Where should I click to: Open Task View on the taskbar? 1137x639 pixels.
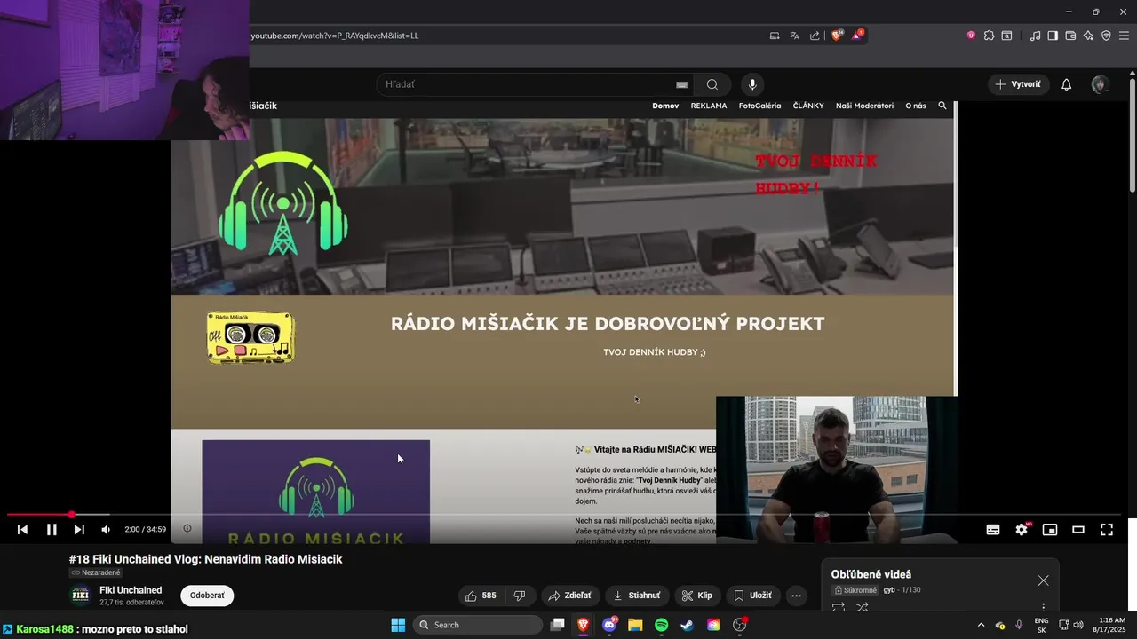point(557,625)
